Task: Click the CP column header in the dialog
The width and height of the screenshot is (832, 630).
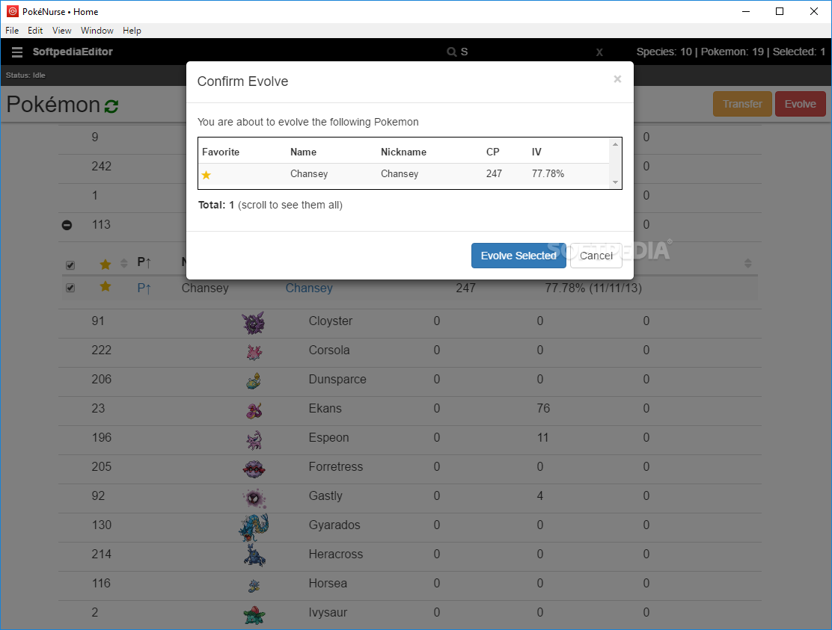Action: pyautogui.click(x=493, y=152)
